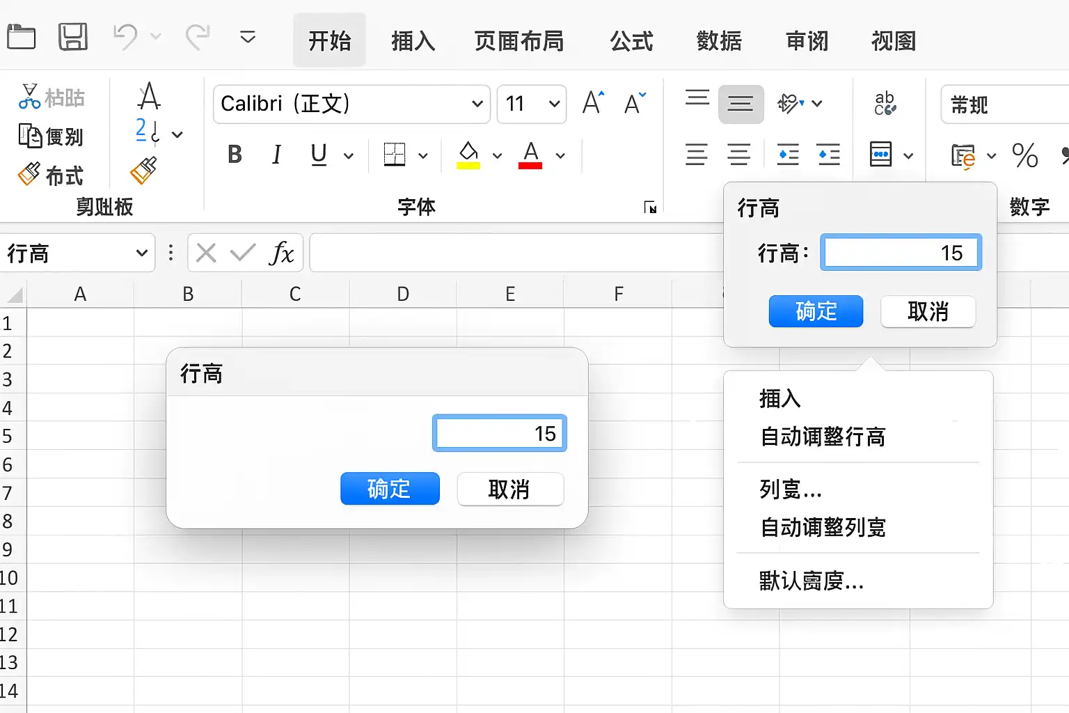Select 自动调整行高 from the menu
1069x713 pixels.
coord(823,437)
